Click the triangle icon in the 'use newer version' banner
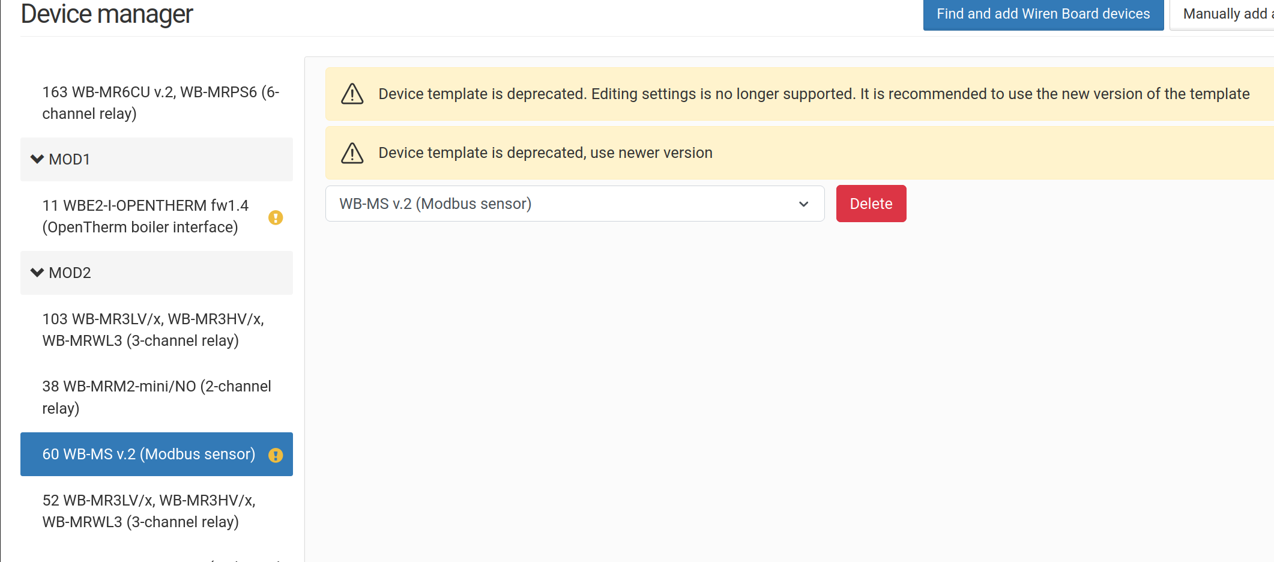The image size is (1274, 562). click(352, 153)
